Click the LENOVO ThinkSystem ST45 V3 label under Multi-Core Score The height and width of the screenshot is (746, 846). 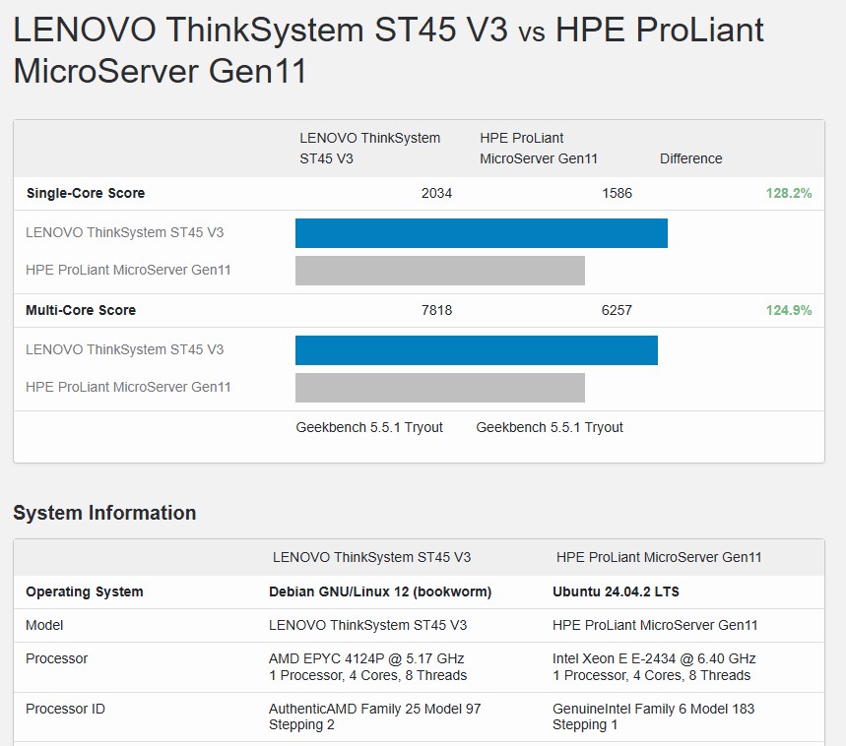(125, 349)
